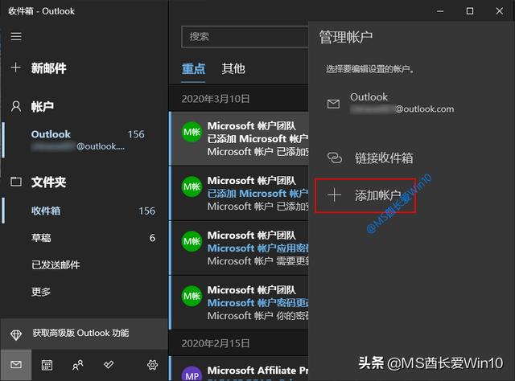Image resolution: width=515 pixels, height=381 pixels.
Task: Open the 帐户 accounts section
Action: (x=43, y=107)
